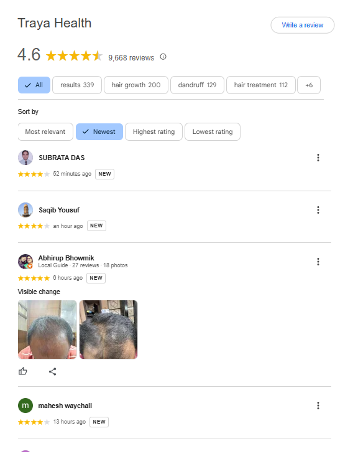Screen dimensions: 353x461
Task: Open second hair photo thumbnail
Action: click(x=109, y=330)
